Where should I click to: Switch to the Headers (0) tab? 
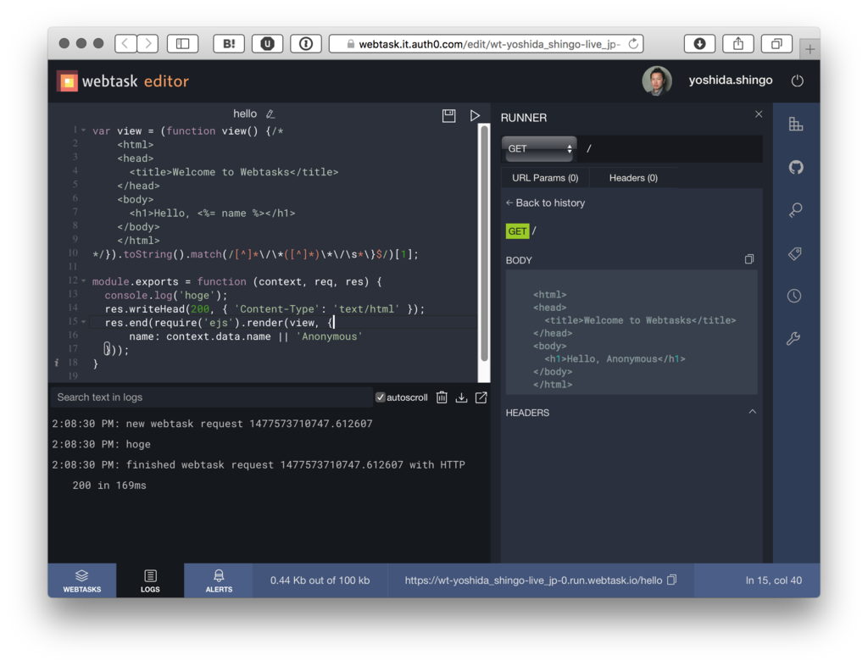[633, 178]
